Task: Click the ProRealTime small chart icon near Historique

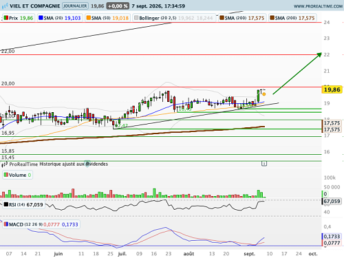Action: click(5, 164)
